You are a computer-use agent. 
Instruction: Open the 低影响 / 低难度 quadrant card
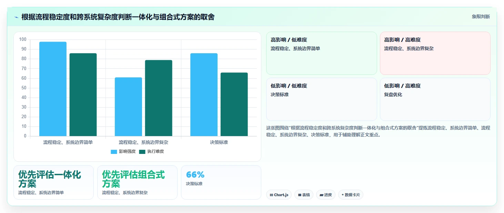tap(321, 99)
